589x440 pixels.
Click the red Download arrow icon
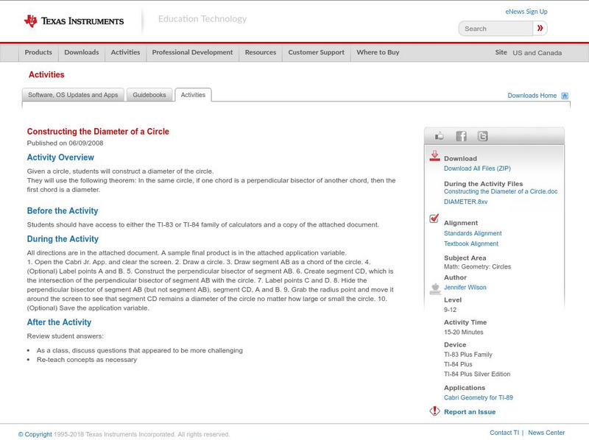(x=434, y=156)
